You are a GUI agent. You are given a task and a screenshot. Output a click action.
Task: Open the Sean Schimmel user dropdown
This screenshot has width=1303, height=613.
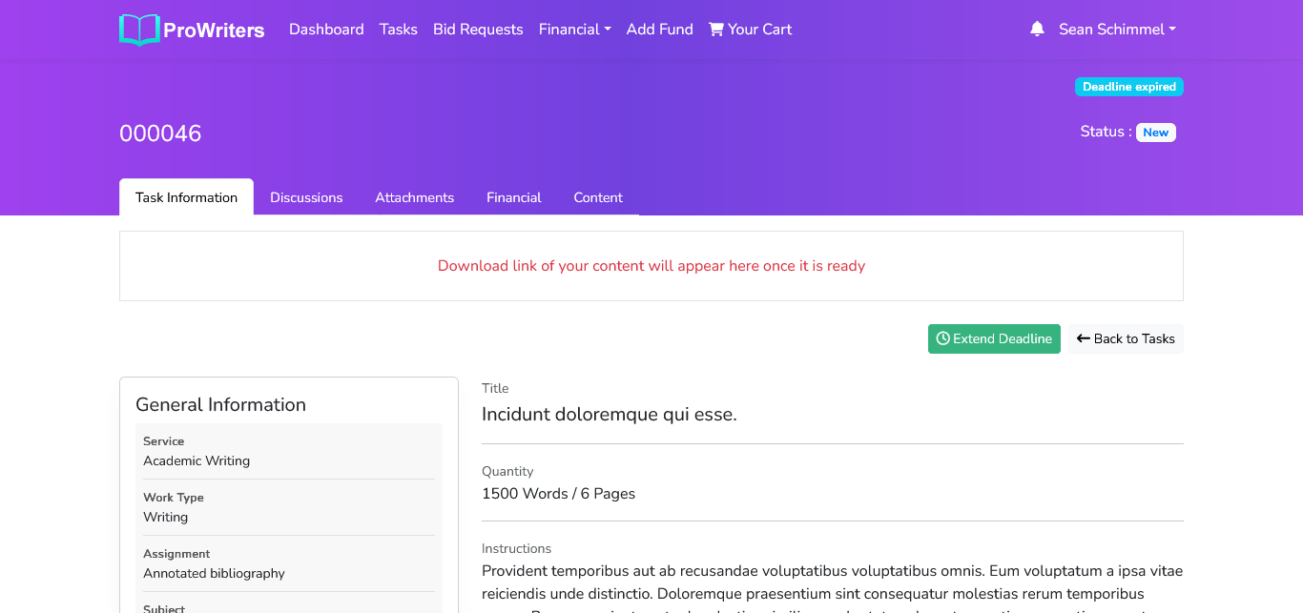point(1117,30)
